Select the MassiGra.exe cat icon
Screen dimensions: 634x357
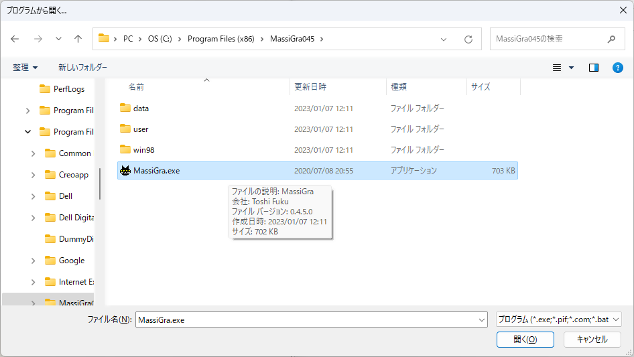pyautogui.click(x=125, y=171)
